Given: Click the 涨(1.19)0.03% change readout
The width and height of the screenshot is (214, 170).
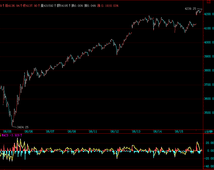Looking at the screenshot, I should [x=108, y=5].
